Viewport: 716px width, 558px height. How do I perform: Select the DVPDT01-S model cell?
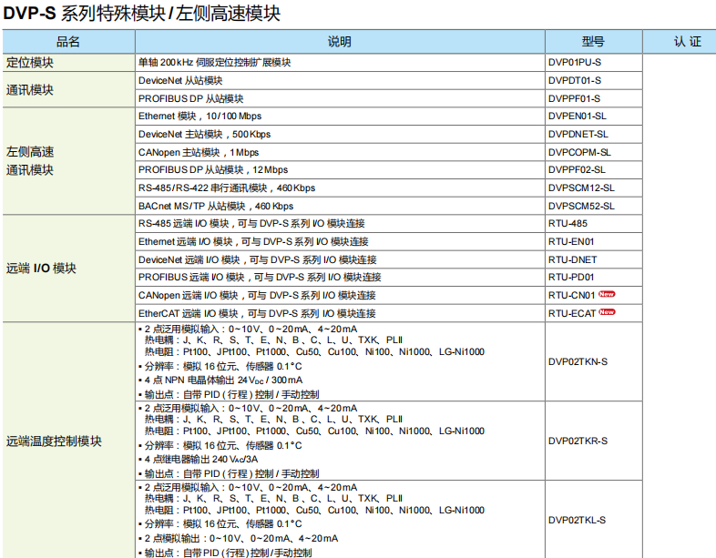click(x=575, y=80)
